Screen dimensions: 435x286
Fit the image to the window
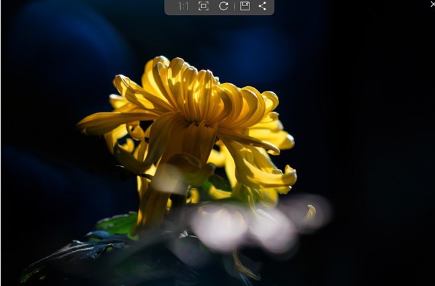point(203,6)
